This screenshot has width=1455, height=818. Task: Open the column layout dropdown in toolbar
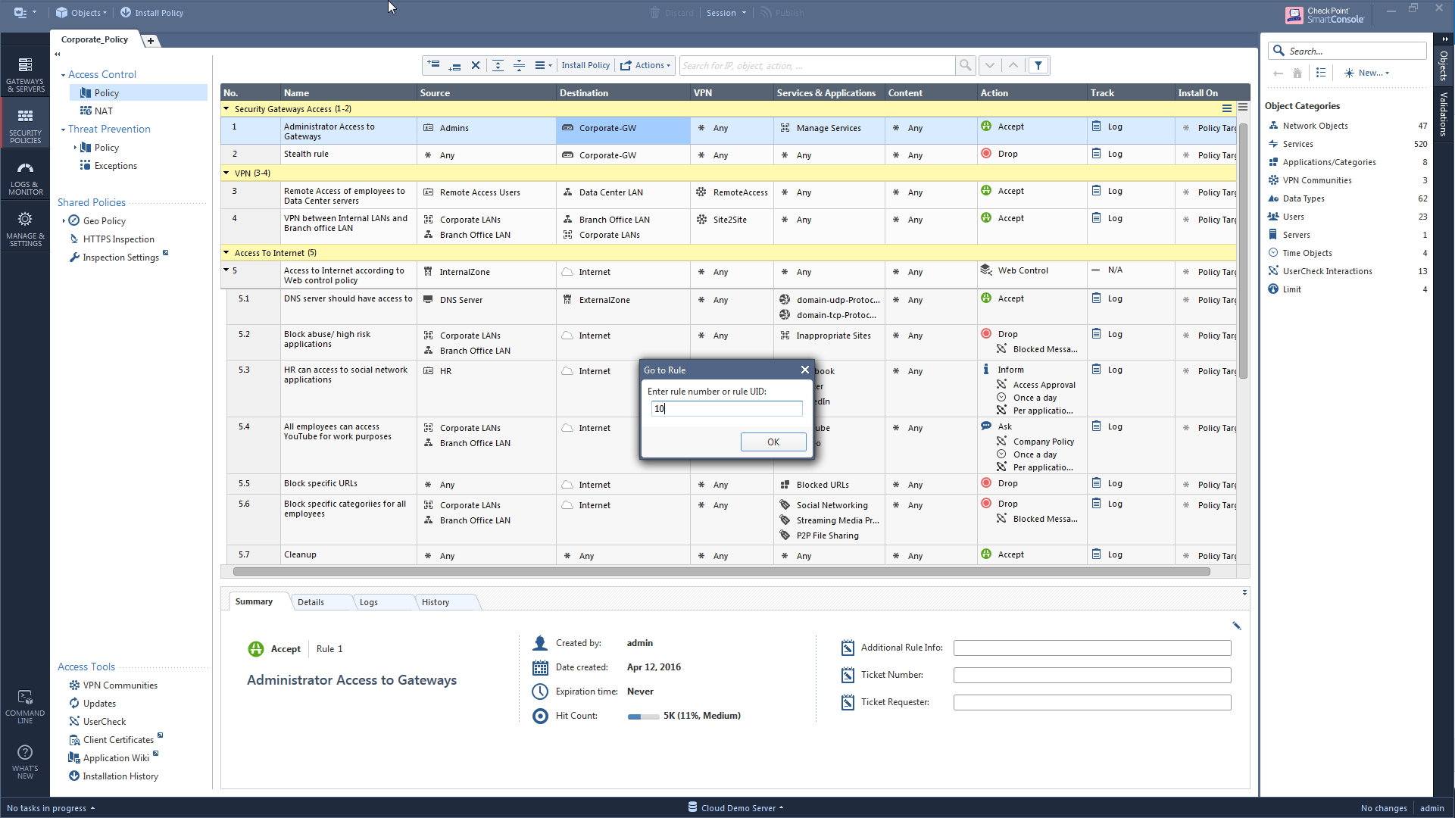543,65
